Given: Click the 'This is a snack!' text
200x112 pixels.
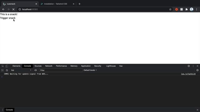Looking at the screenshot, I should (9, 14).
